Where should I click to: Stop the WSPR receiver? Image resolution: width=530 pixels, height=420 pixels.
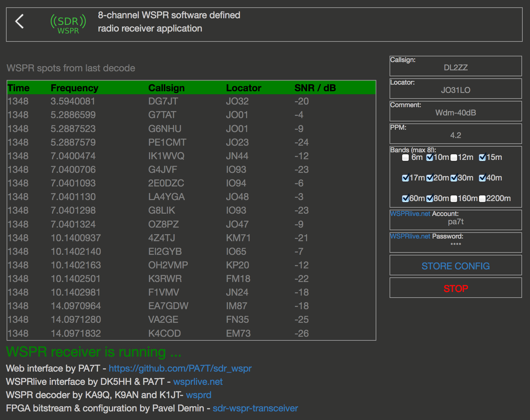[456, 288]
